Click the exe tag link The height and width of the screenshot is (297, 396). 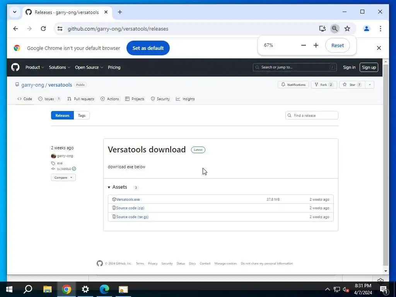[60, 163]
